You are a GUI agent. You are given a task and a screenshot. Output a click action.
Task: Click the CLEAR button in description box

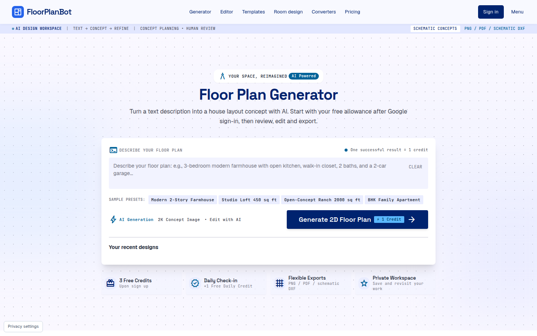415,167
